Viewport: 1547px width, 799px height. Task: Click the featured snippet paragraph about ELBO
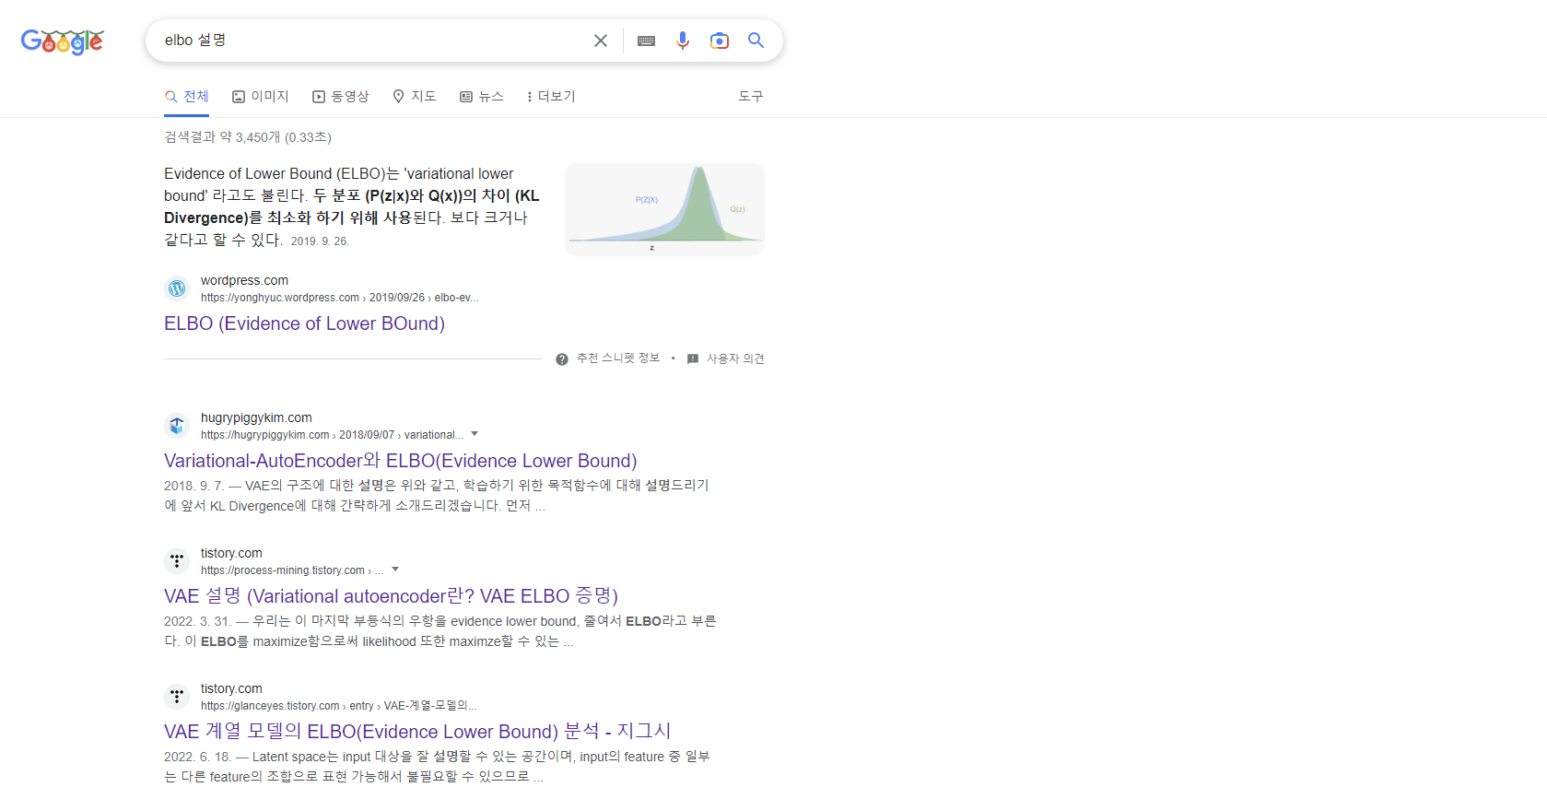point(352,206)
